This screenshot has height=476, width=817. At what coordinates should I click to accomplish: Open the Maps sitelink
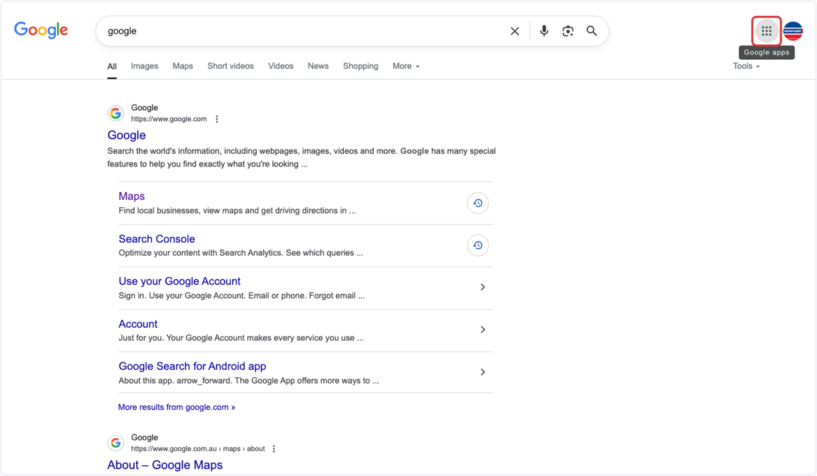point(131,197)
